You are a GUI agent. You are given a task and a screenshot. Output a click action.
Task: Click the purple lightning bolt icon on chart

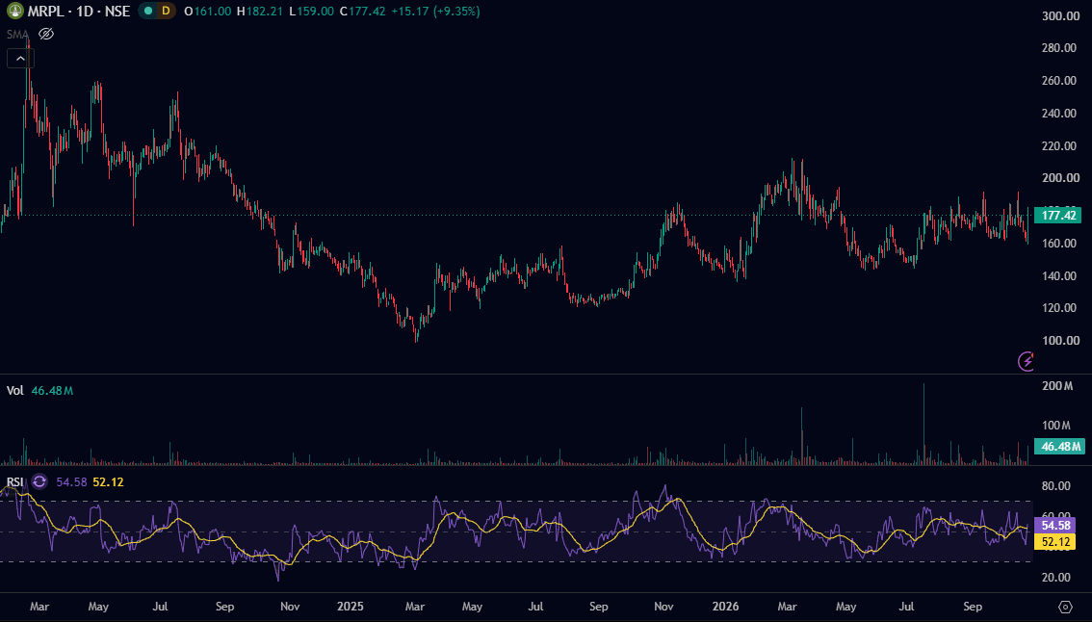pos(1026,361)
